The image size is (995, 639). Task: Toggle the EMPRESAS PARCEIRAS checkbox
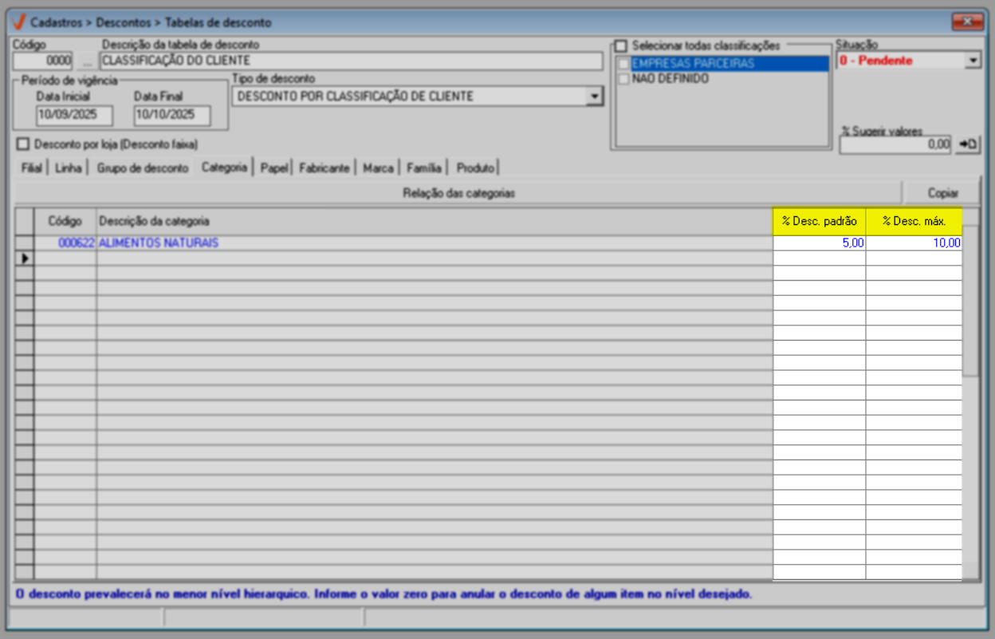coord(624,64)
